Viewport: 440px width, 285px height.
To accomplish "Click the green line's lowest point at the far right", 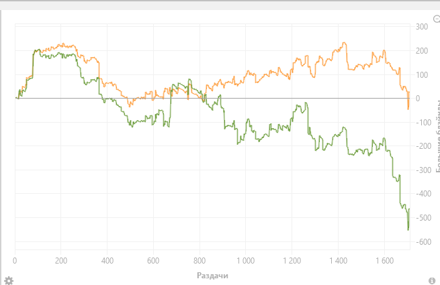I will (408, 229).
